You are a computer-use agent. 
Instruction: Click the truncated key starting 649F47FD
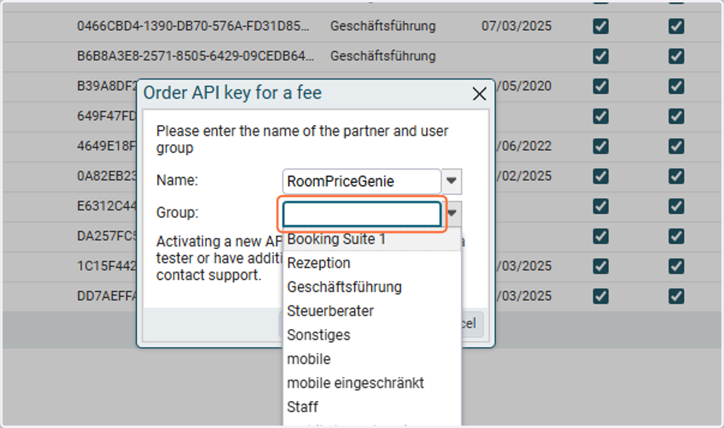[107, 116]
